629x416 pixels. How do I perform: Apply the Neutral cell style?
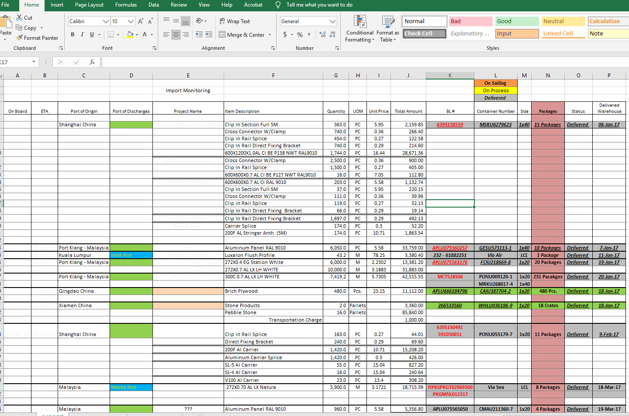click(563, 21)
